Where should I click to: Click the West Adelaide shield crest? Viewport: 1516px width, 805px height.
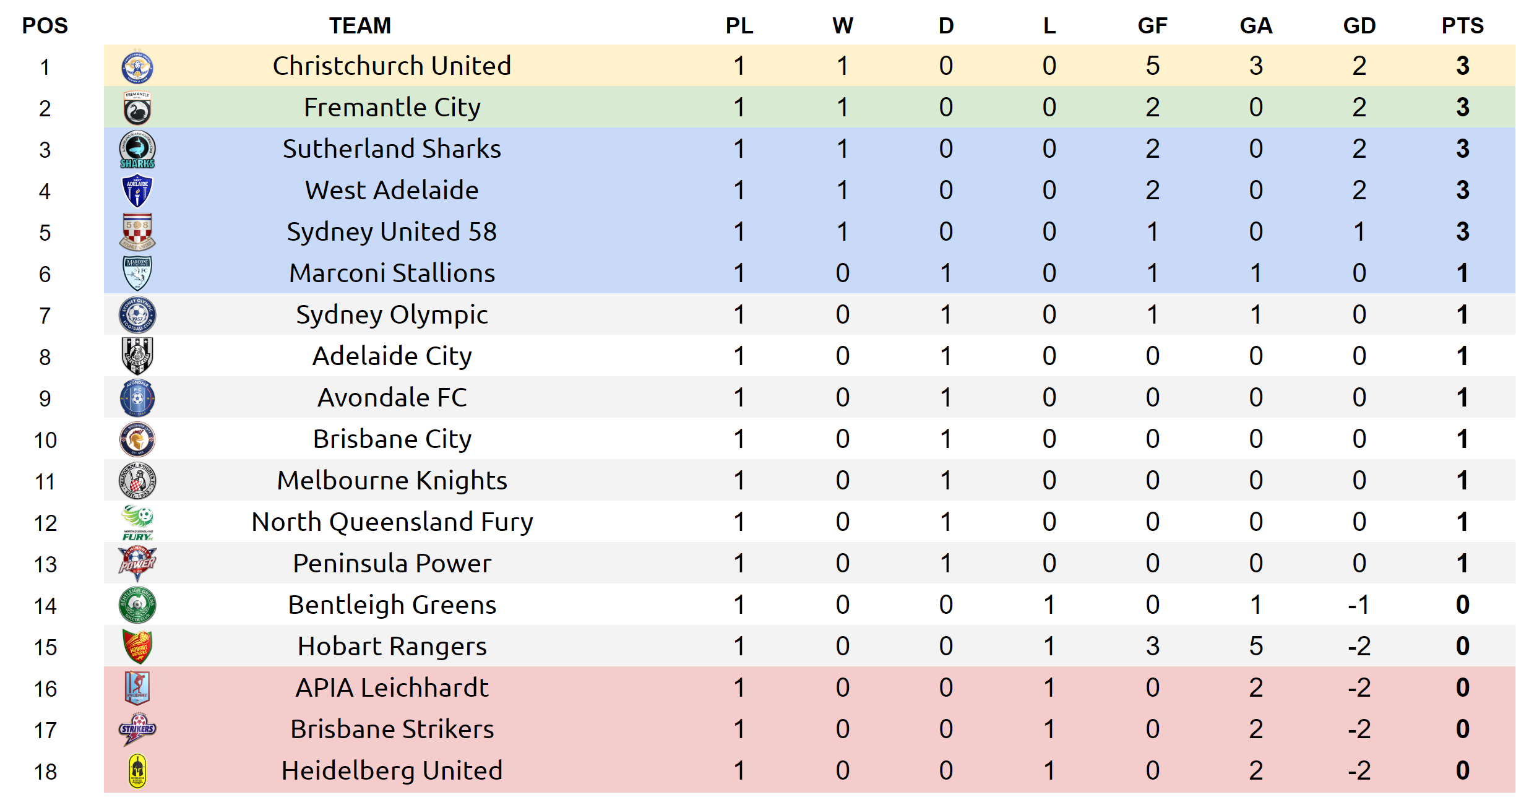[x=137, y=191]
